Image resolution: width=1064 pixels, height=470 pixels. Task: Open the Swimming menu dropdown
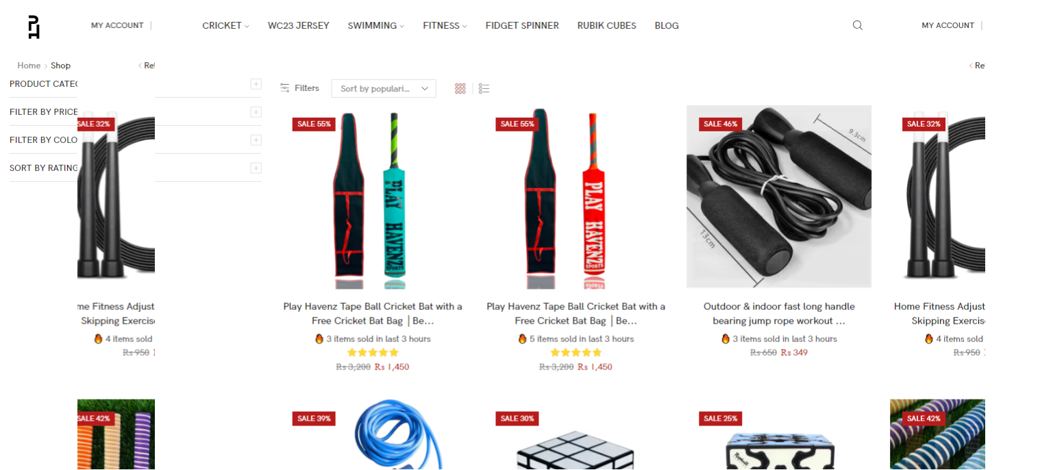click(x=375, y=25)
